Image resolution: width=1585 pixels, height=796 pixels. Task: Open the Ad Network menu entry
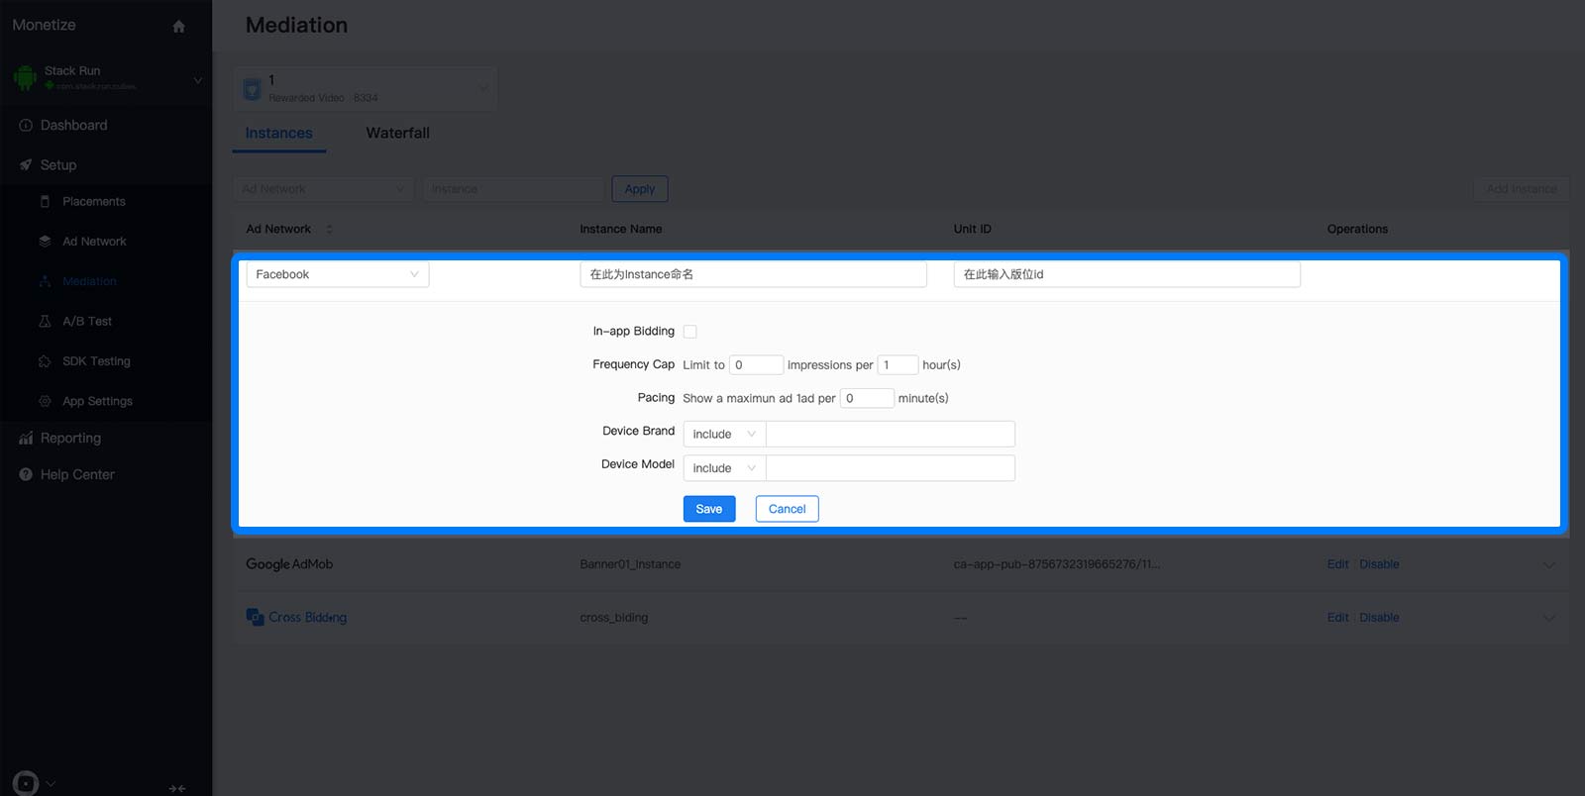pyautogui.click(x=94, y=241)
